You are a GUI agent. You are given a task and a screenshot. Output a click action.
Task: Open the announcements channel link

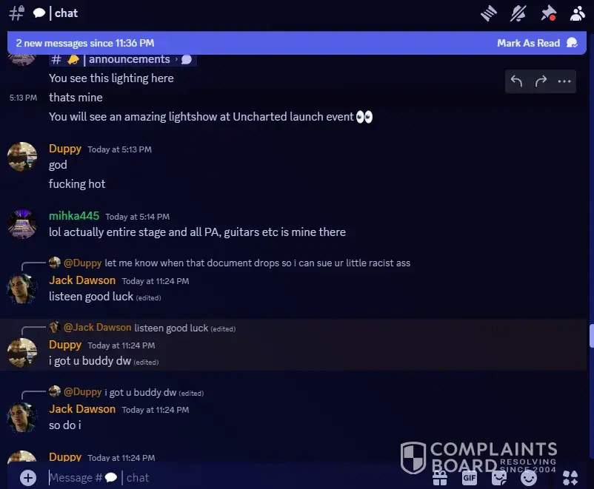123,60
